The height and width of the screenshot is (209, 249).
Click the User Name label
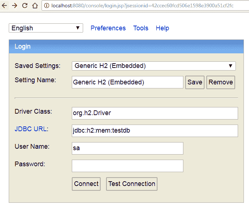tap(32, 147)
